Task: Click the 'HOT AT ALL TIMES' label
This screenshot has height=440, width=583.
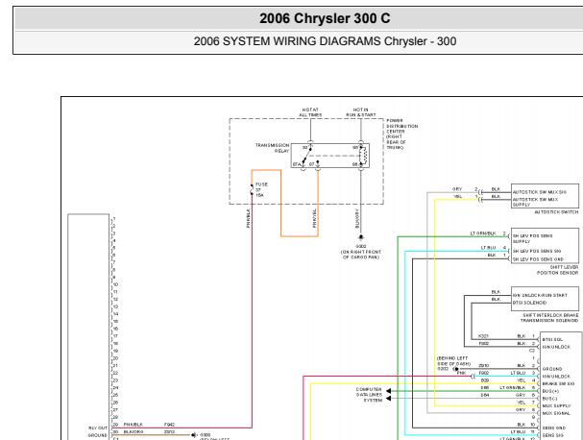Action: tap(310, 112)
